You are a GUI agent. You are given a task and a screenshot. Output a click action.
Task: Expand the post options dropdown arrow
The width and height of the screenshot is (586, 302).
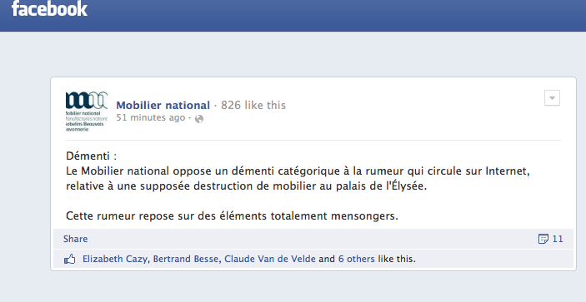click(552, 98)
